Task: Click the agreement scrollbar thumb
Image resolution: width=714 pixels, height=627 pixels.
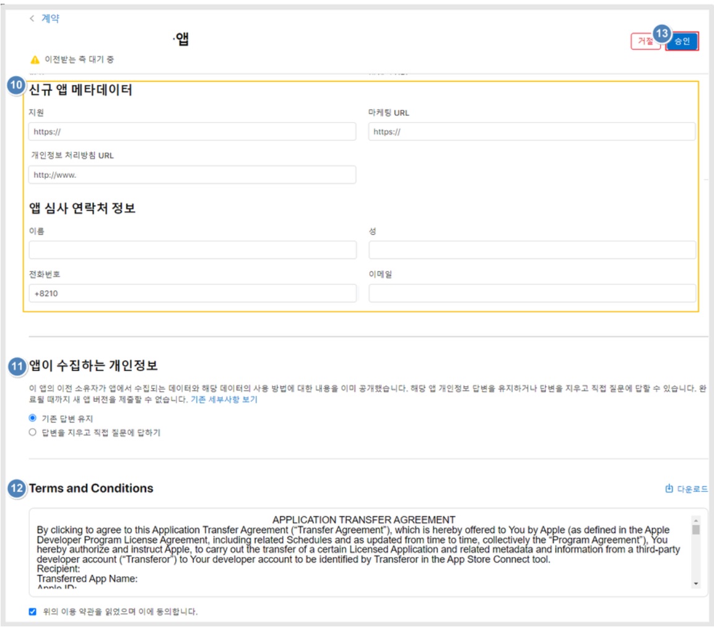Action: click(x=695, y=530)
